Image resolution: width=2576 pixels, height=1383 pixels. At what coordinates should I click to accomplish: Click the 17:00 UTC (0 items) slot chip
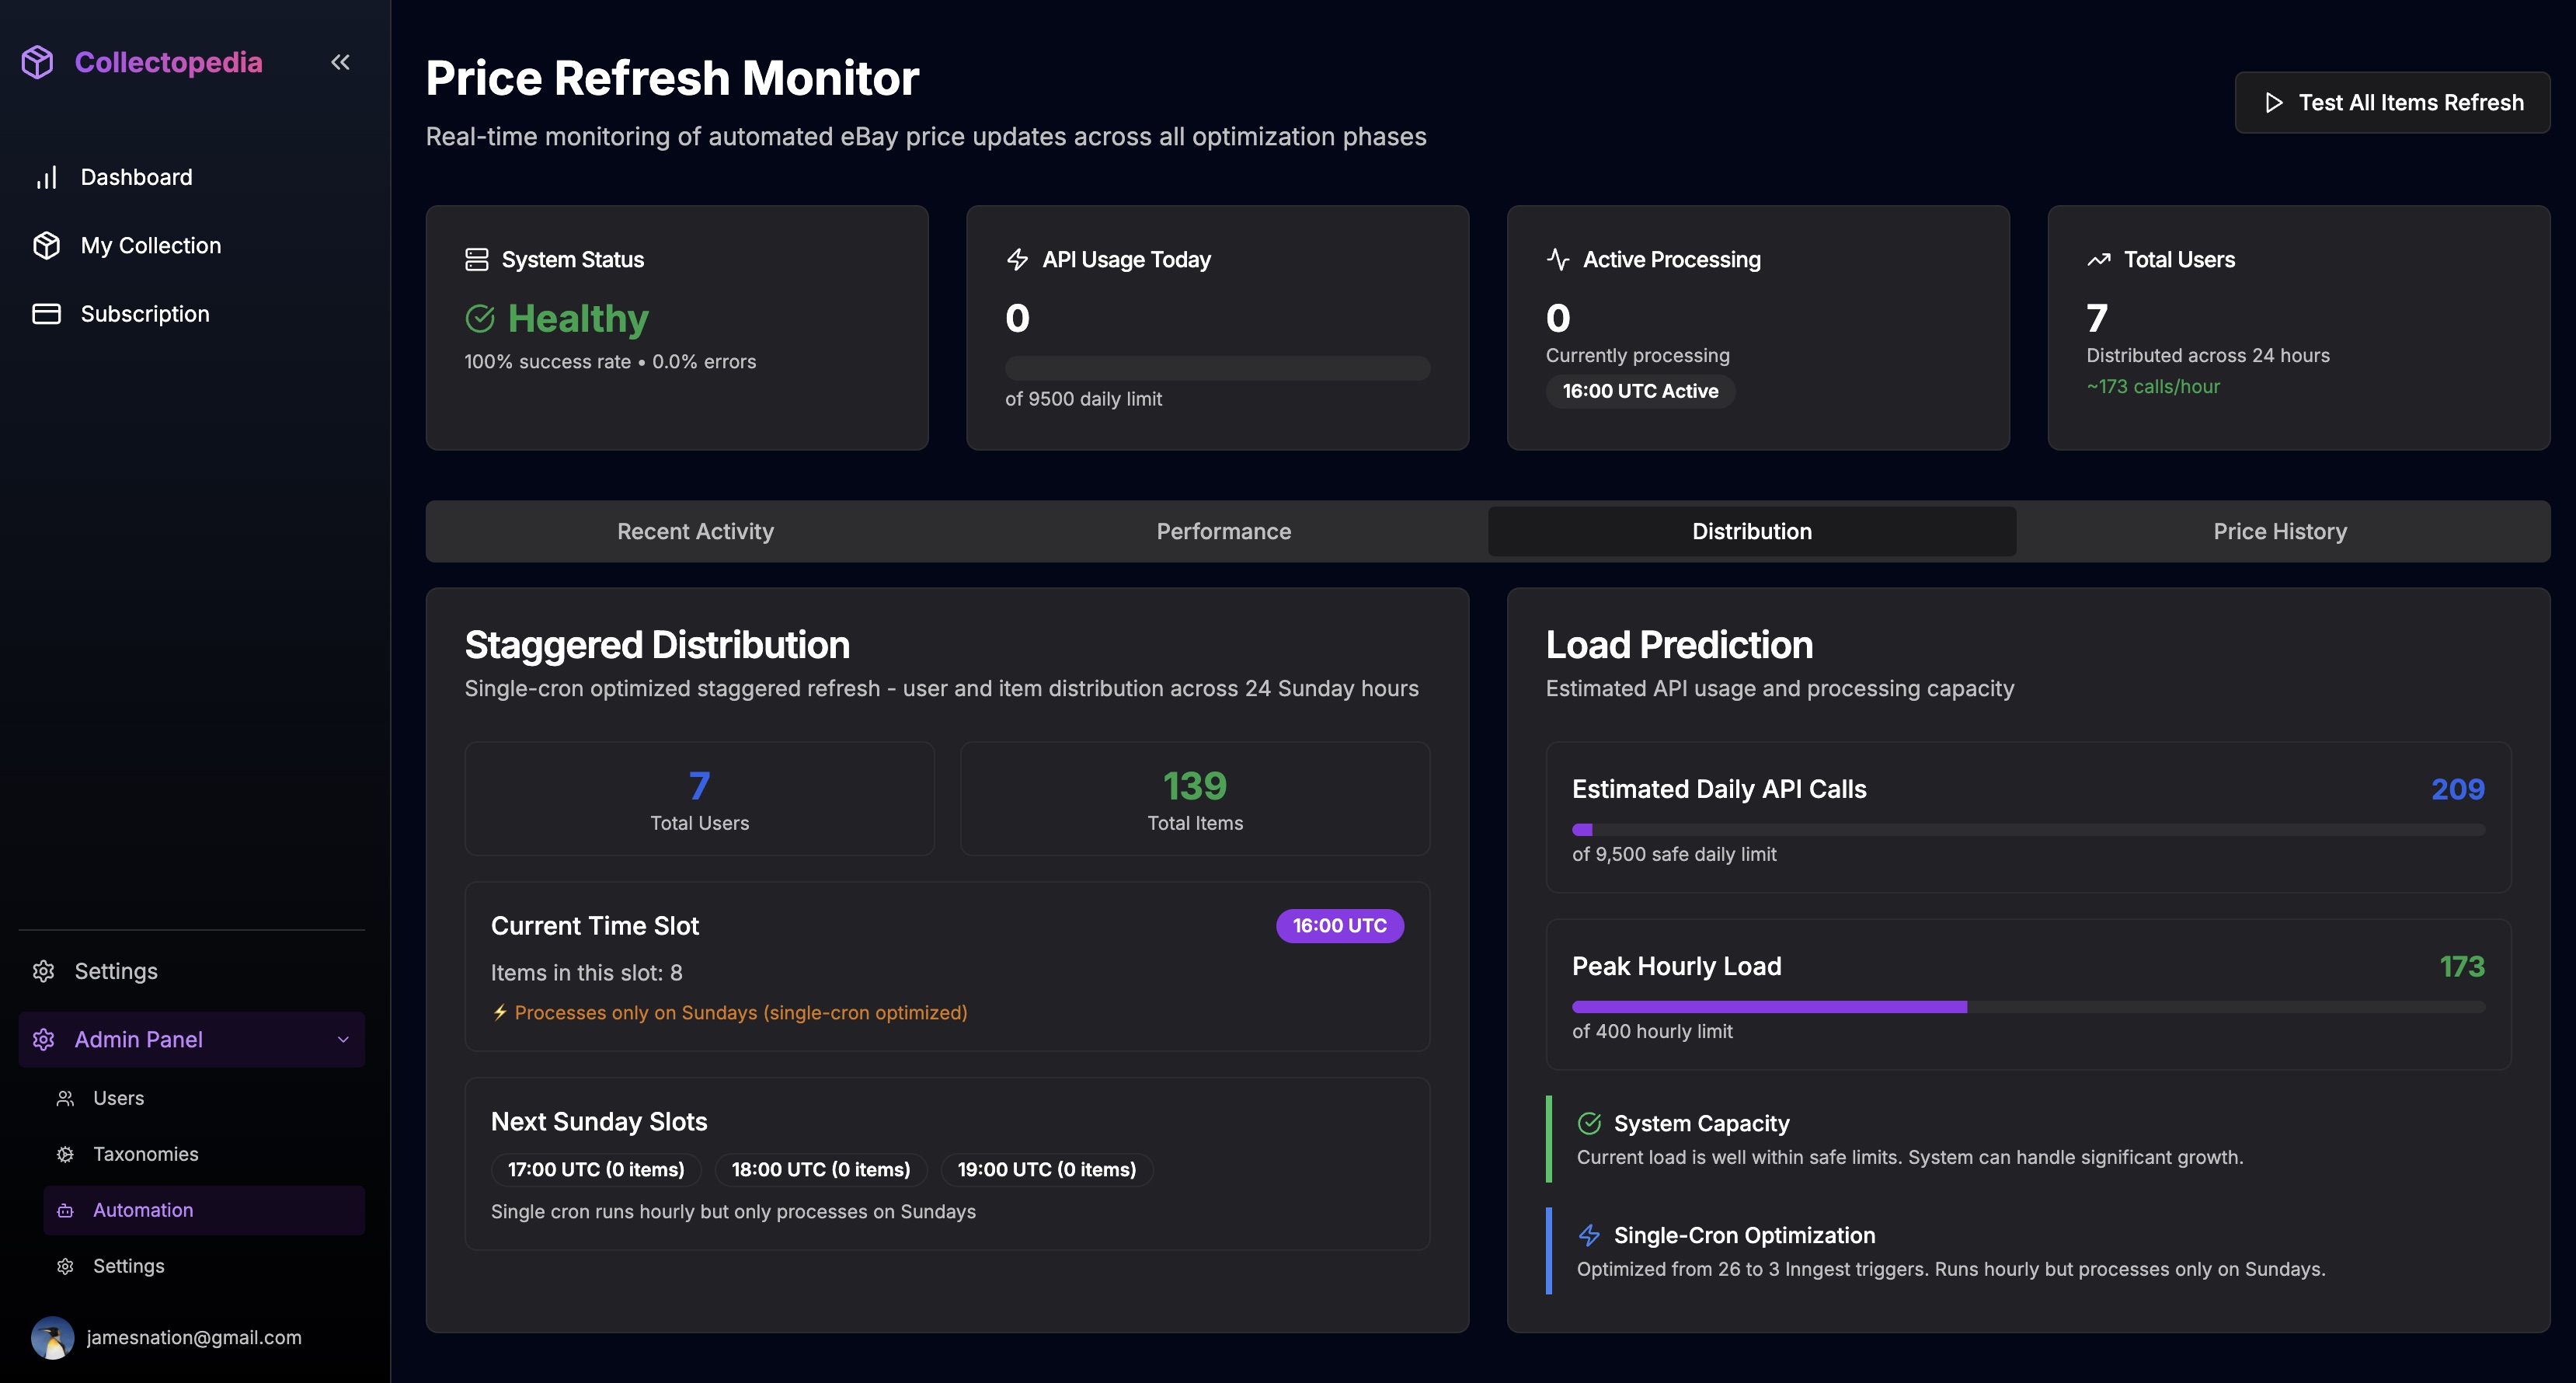[594, 1169]
